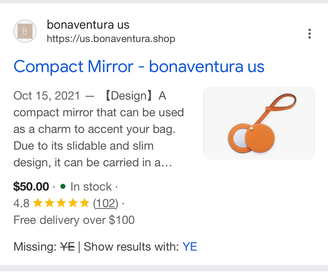Viewport: 328px width, 272px height.
Task: Click the snippet line about slidable slim design
Action: coord(83,146)
